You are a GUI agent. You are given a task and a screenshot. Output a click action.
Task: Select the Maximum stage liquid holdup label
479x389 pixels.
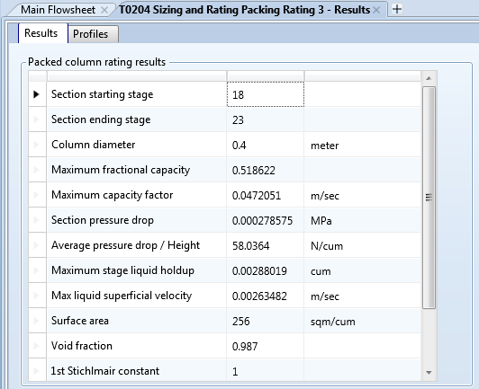pyautogui.click(x=122, y=270)
